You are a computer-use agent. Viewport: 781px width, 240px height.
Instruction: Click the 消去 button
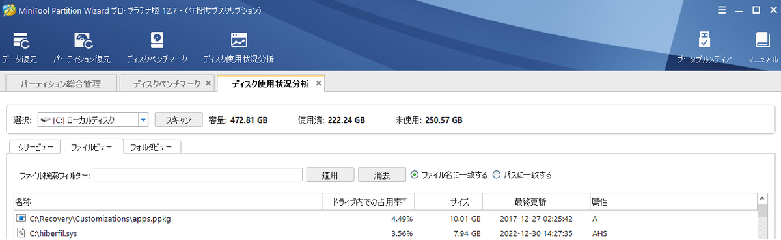tap(381, 175)
